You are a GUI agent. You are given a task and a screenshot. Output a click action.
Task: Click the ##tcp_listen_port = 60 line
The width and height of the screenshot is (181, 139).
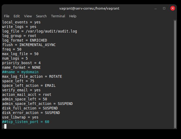[26, 122]
